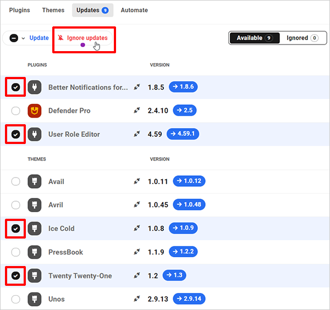Switch to the Ignored updates view
Screen dimensions: 330x310
302,38
